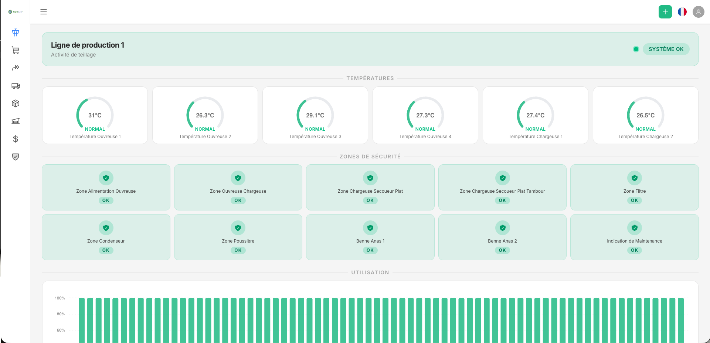Open the active blue control tower sidebar icon
This screenshot has height=343, width=710.
pos(16,32)
